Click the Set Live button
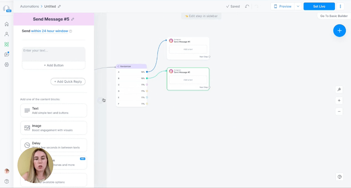The height and width of the screenshot is (188, 351). [x=319, y=6]
